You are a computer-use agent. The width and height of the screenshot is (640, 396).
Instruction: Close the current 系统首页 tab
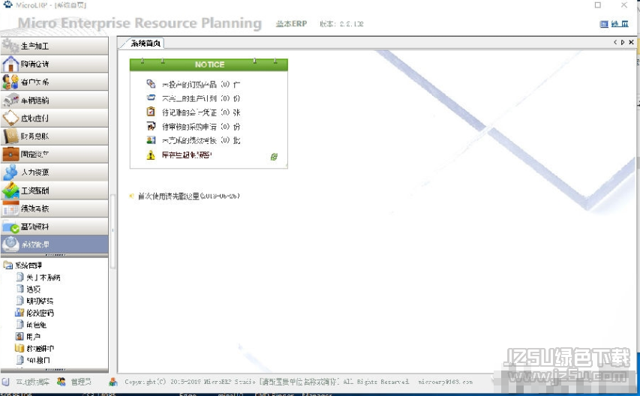tap(631, 42)
